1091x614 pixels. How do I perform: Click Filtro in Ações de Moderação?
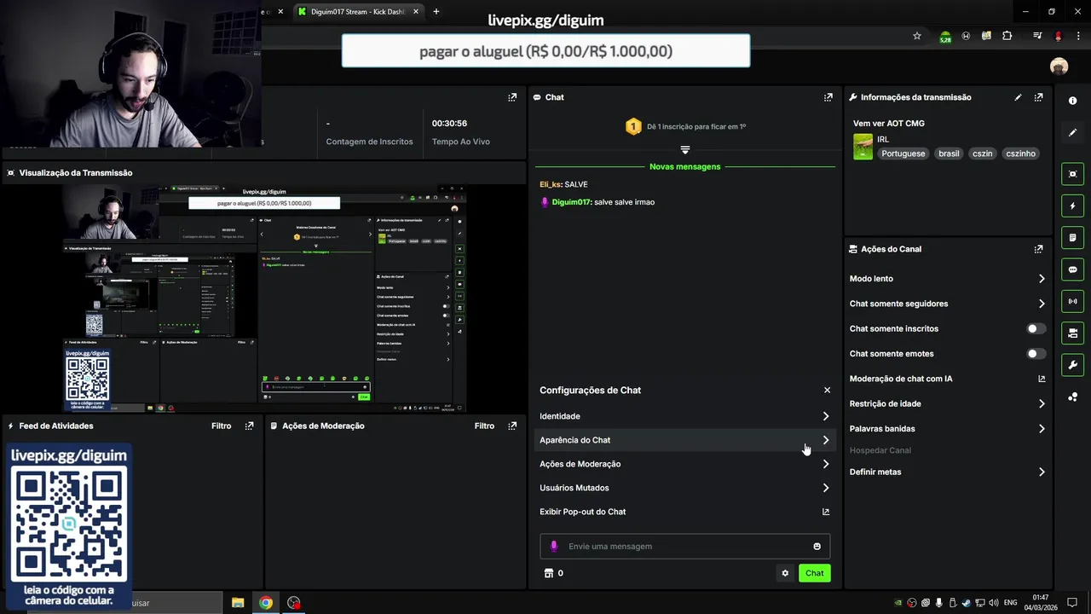point(484,426)
